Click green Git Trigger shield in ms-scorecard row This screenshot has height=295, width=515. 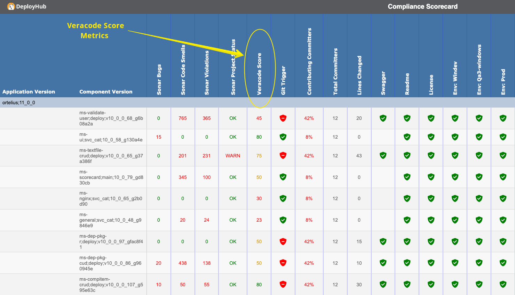(x=283, y=177)
